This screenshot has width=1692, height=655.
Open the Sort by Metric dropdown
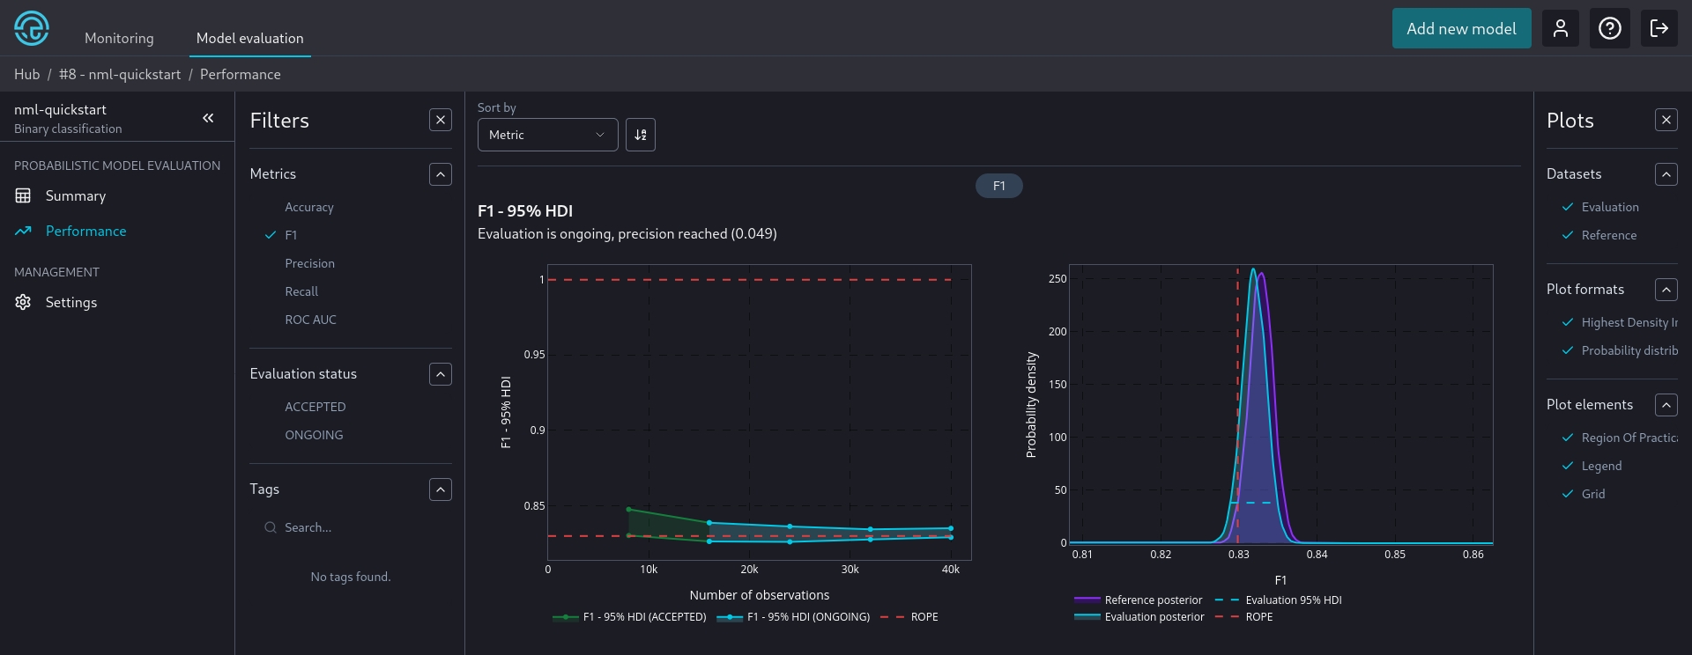pos(547,135)
